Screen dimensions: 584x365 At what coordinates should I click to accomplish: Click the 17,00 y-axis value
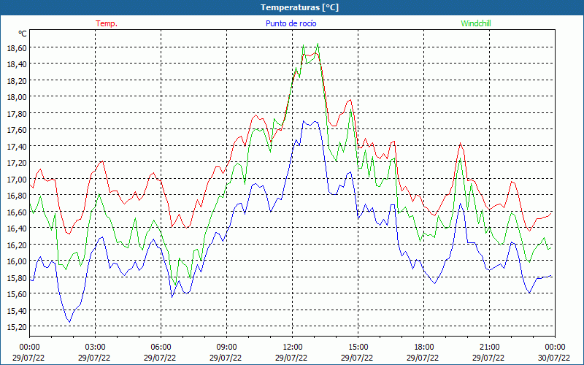pyautogui.click(x=17, y=179)
